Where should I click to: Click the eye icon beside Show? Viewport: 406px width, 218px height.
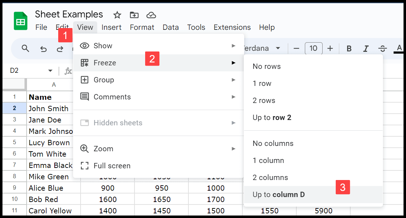(x=84, y=46)
